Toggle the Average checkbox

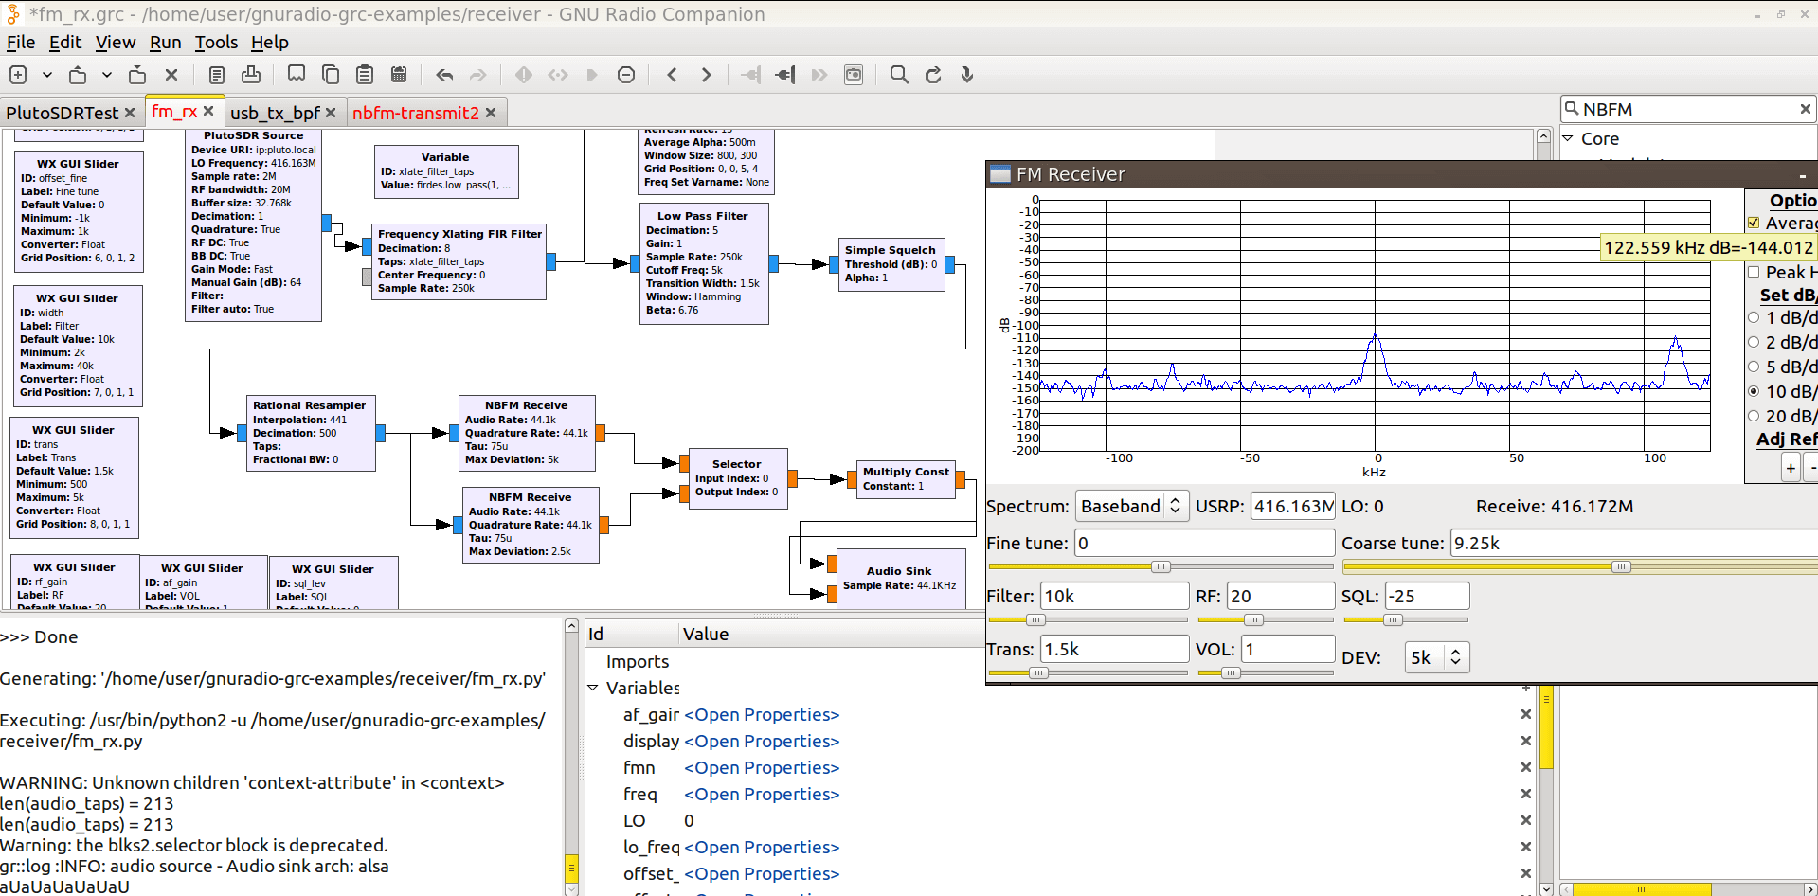pyautogui.click(x=1754, y=224)
